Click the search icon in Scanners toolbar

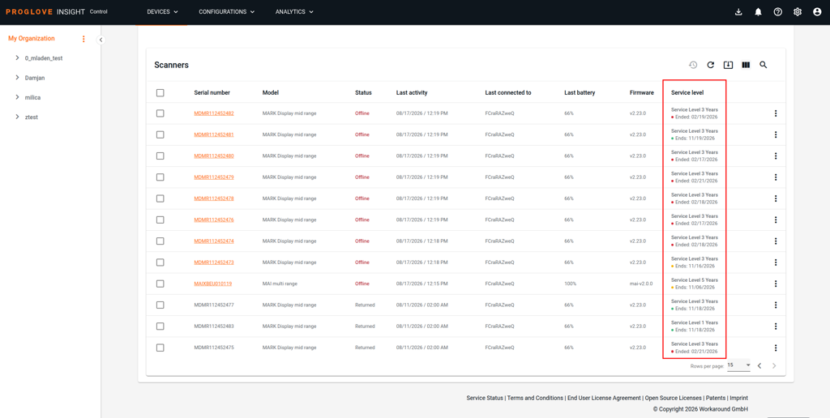click(x=764, y=65)
